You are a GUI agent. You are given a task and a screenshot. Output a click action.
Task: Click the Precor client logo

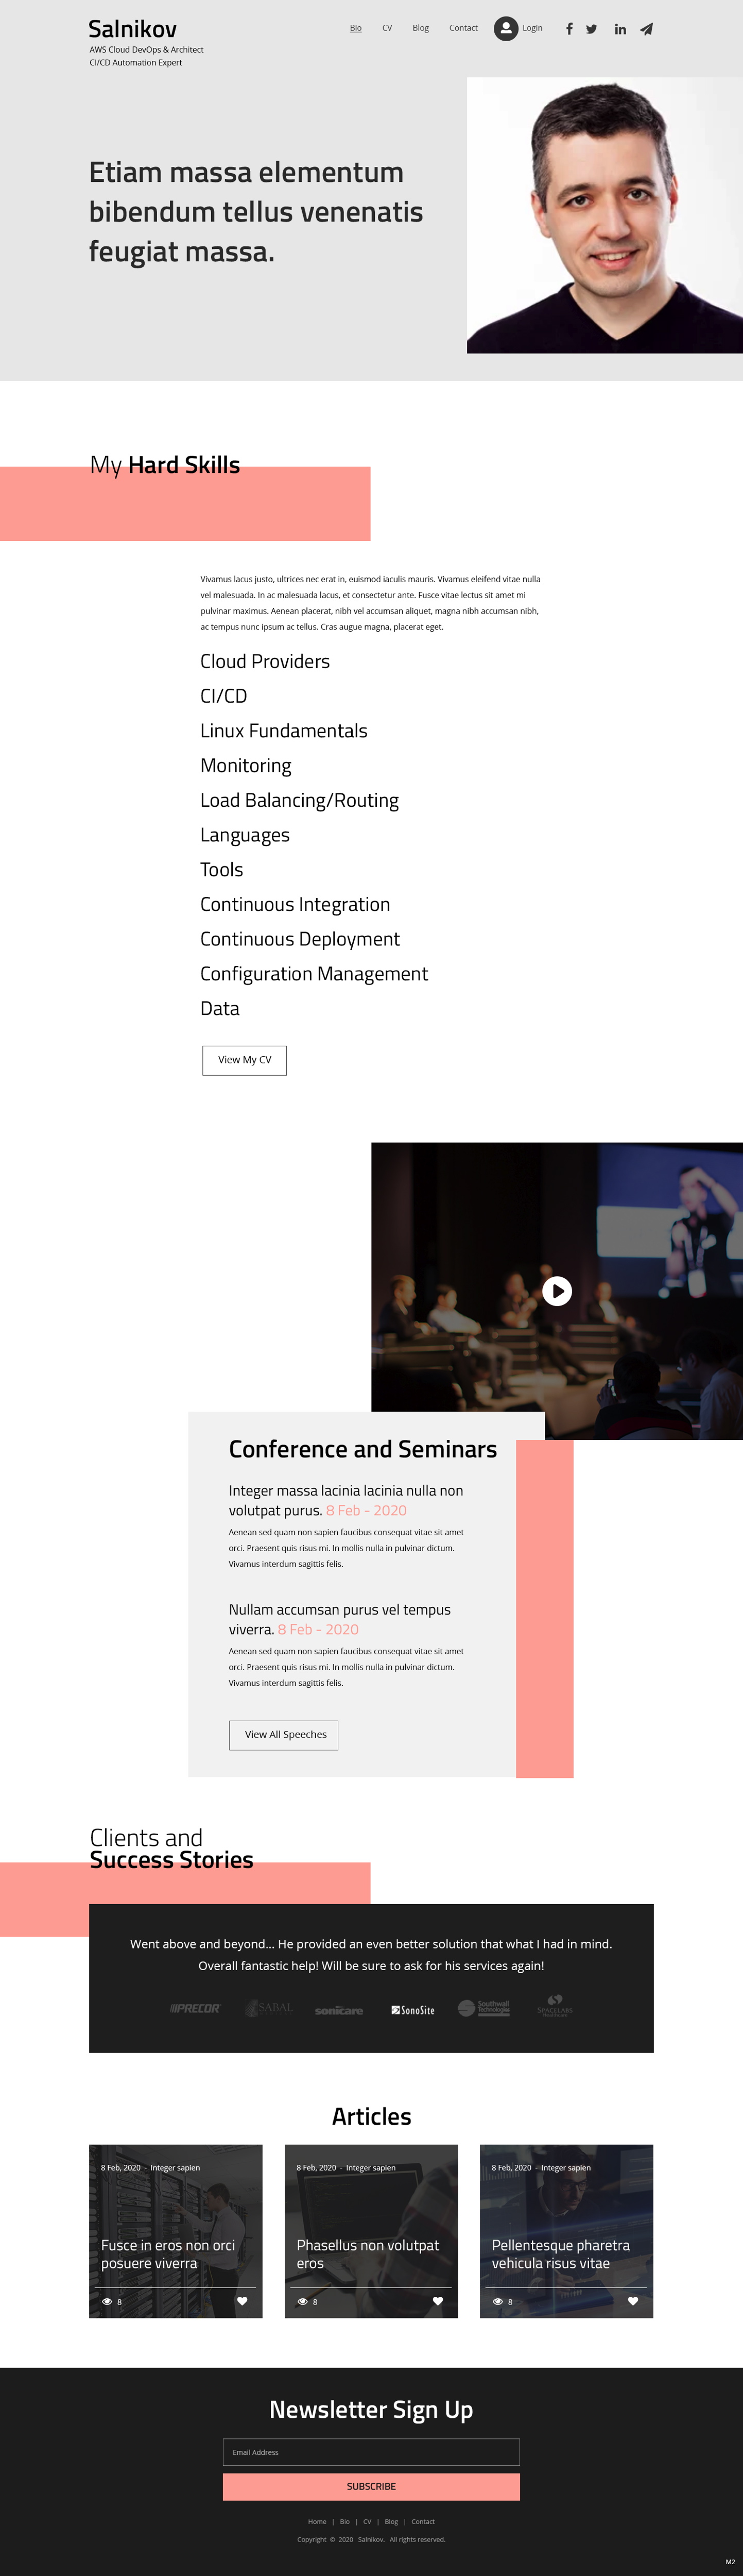(x=195, y=2008)
